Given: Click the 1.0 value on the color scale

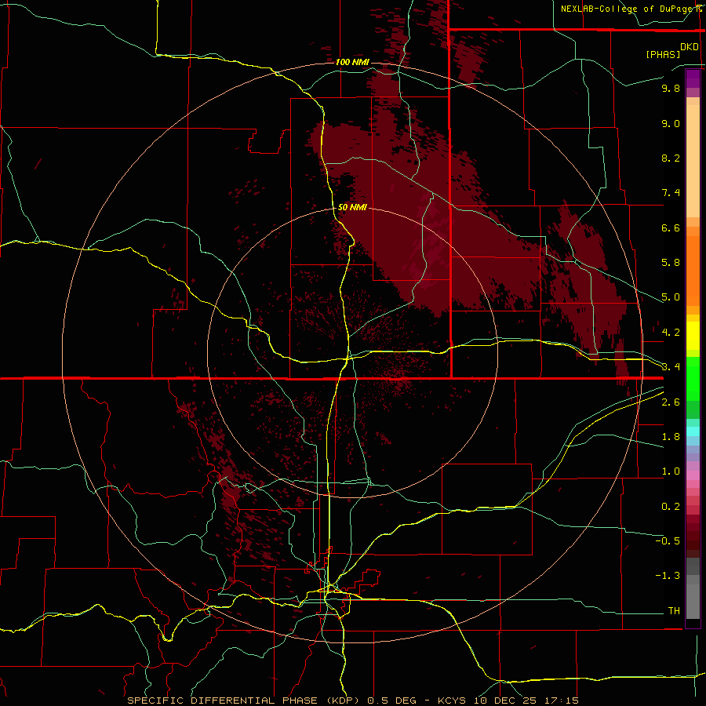Looking at the screenshot, I should click(671, 471).
